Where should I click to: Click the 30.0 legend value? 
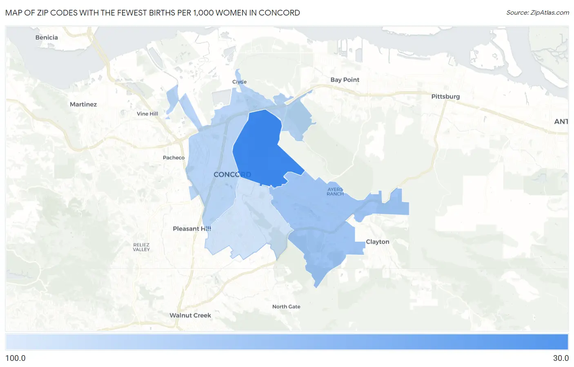click(x=561, y=358)
